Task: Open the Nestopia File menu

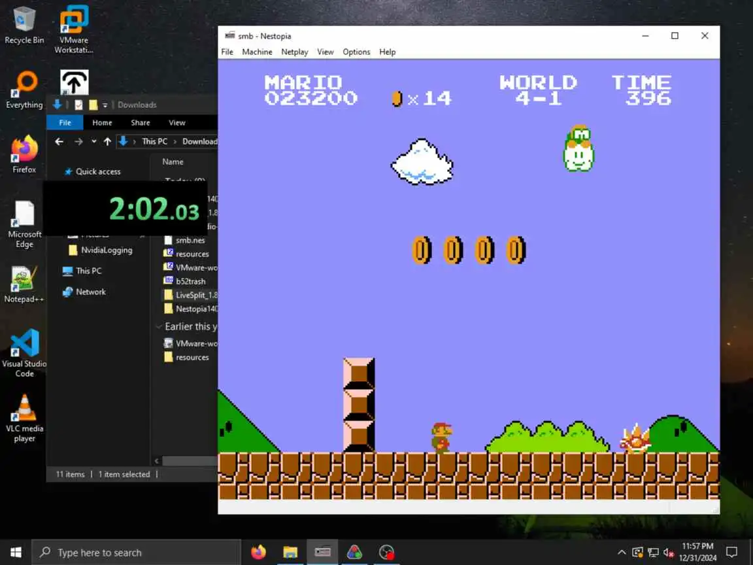Action: (x=227, y=52)
